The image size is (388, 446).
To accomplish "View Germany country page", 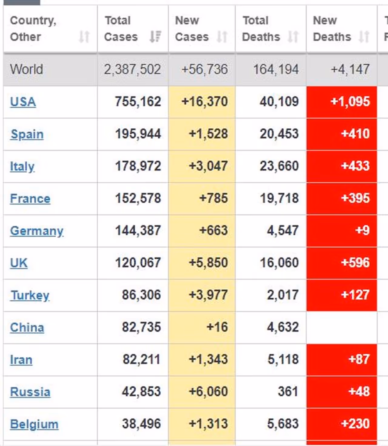I will click(37, 231).
